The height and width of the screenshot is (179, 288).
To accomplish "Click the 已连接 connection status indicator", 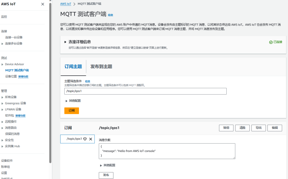I will tap(275, 42).
